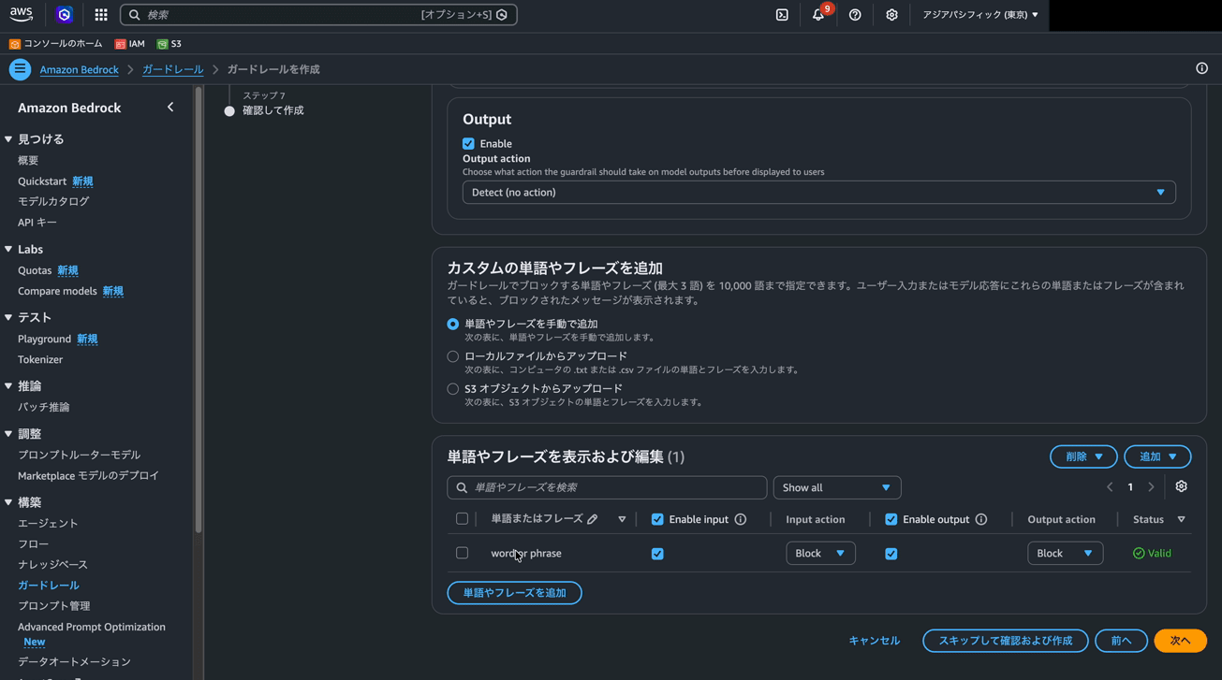Show info for Enable output
This screenshot has height=680, width=1222.
pyautogui.click(x=981, y=519)
